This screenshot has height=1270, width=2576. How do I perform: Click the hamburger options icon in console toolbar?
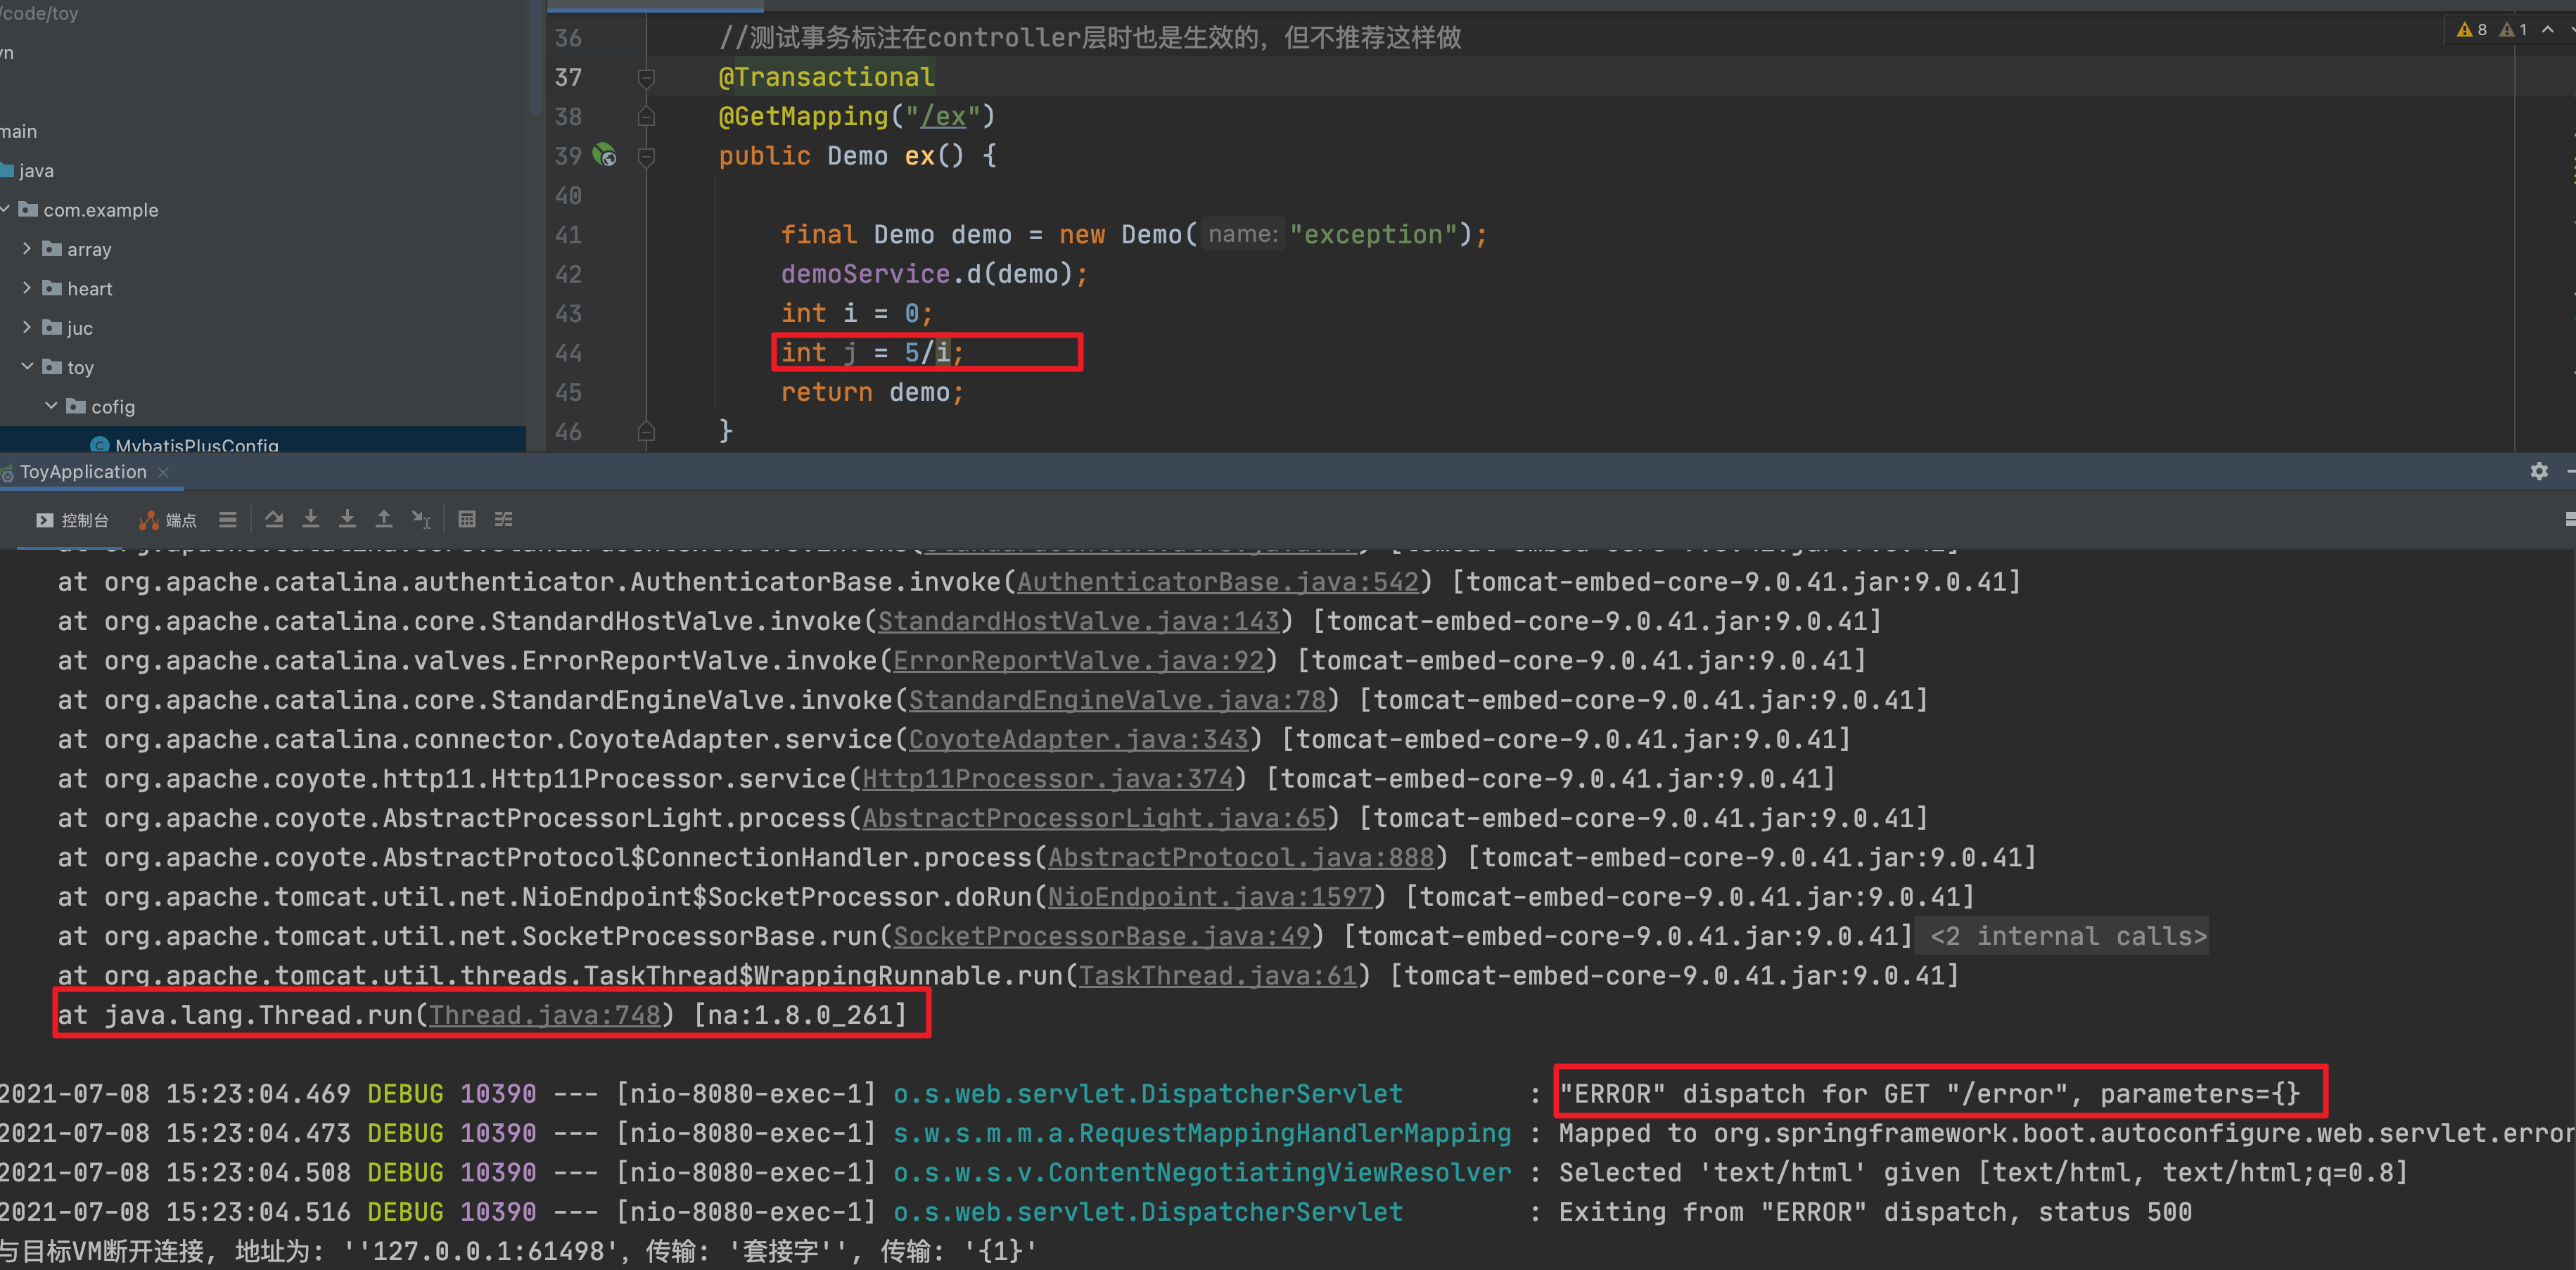tap(227, 519)
